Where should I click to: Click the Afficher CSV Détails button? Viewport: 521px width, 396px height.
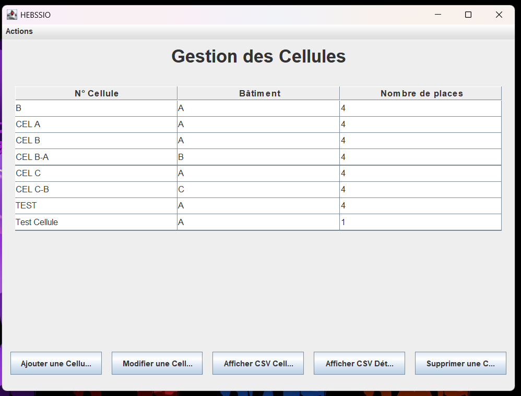coord(359,364)
